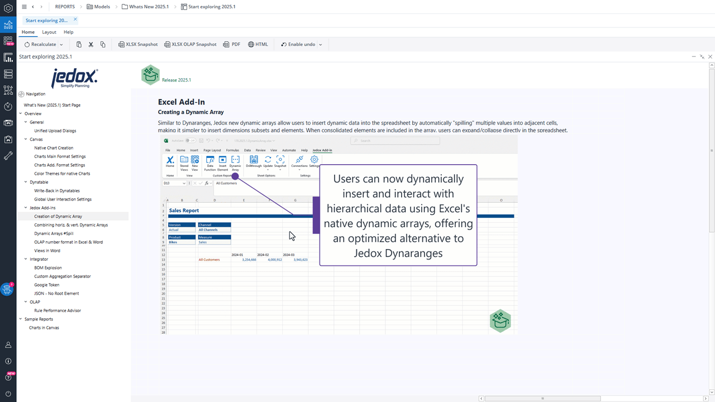Click the Whats New 2025.1 breadcrumb folder
The height and width of the screenshot is (402, 715).
click(145, 7)
